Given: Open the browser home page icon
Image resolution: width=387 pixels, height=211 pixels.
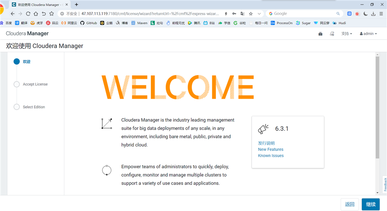Looking at the screenshot, I should [36, 14].
